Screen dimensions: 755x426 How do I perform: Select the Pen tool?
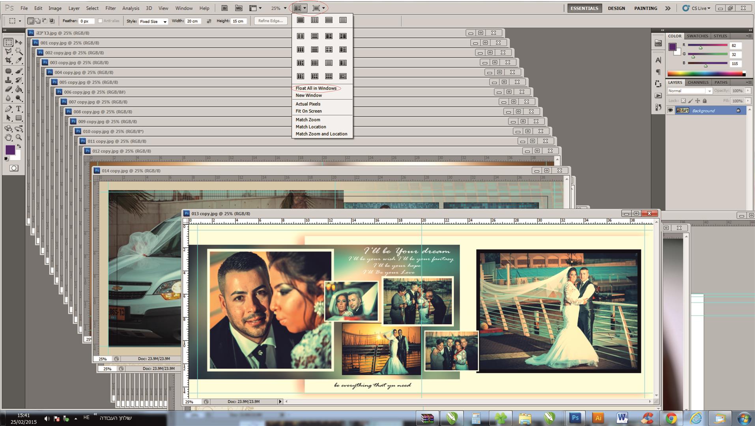tap(8, 109)
